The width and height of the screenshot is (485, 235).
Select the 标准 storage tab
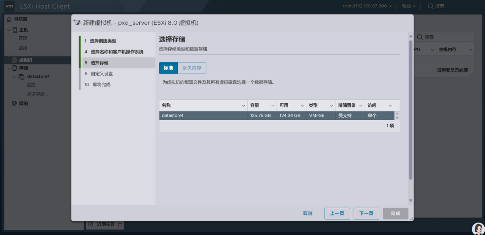tap(168, 68)
